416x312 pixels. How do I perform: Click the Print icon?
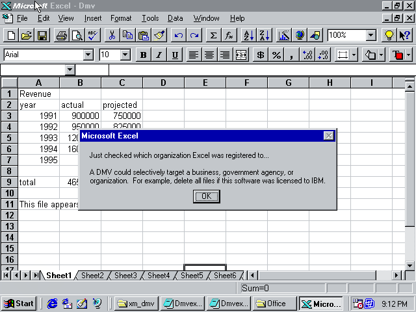click(x=62, y=35)
